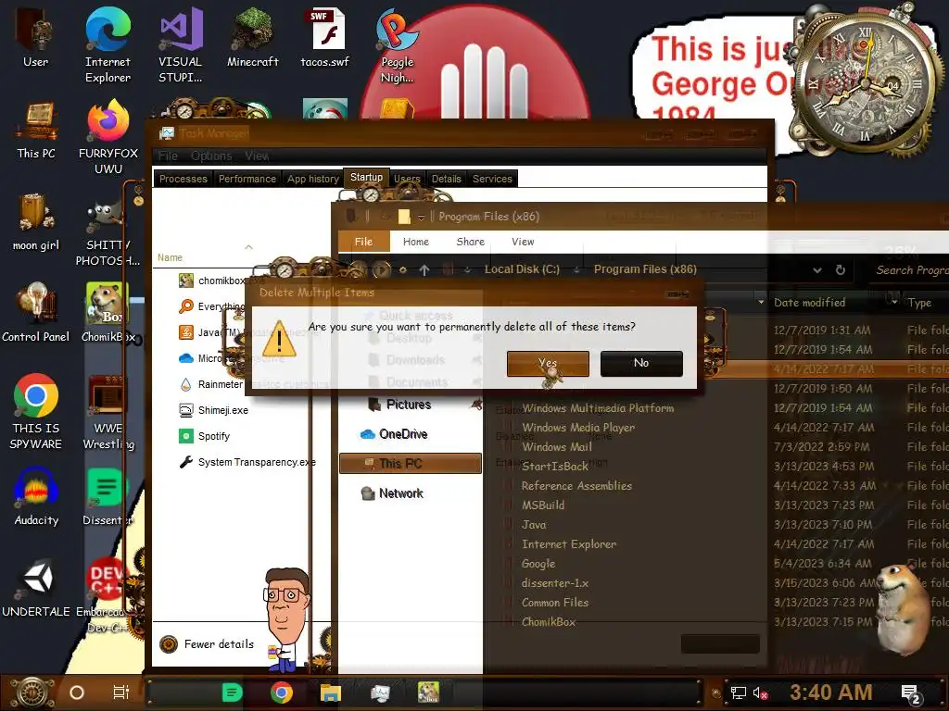
Task: Open the Home ribbon tab in Explorer
Action: click(416, 242)
